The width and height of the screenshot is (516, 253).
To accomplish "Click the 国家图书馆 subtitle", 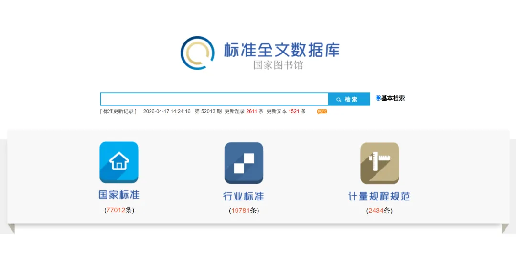I will [x=278, y=65].
